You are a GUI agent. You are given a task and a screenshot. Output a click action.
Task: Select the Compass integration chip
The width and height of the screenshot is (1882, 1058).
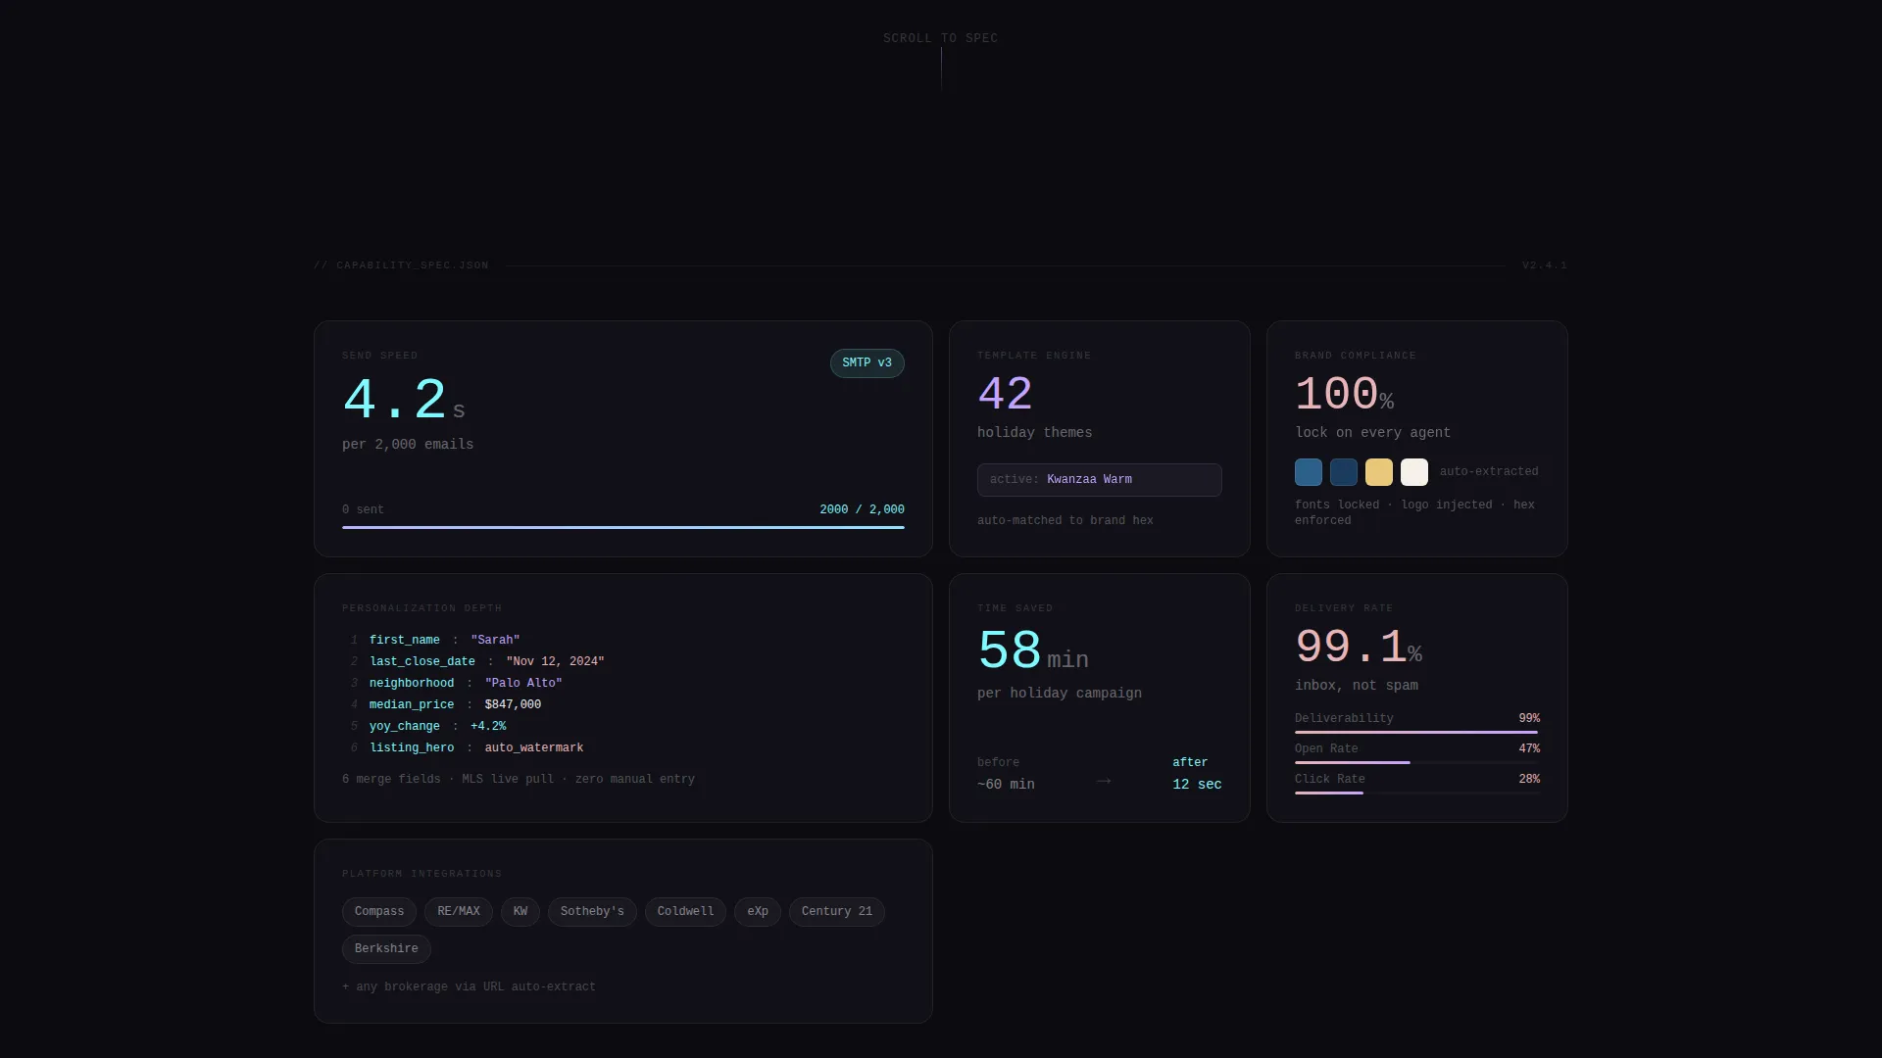click(x=379, y=912)
